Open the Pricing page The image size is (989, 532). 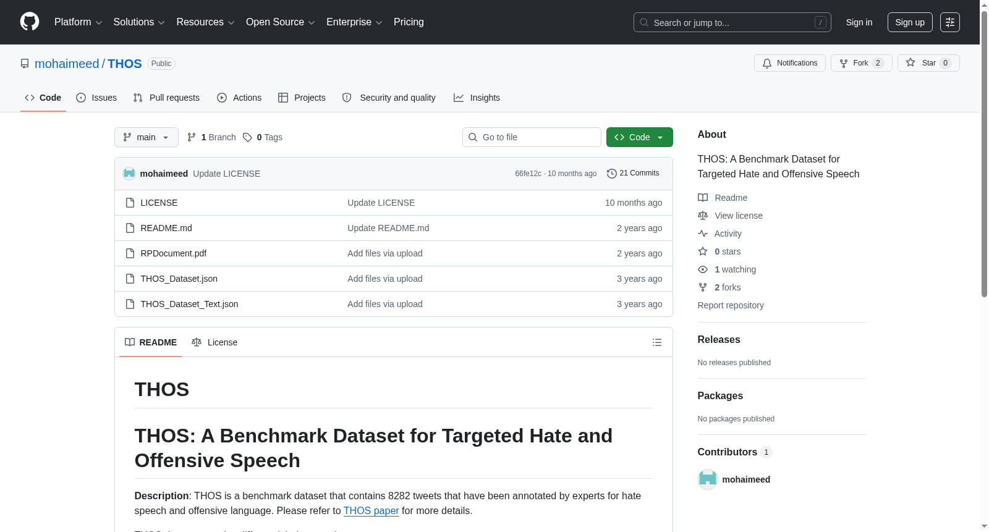click(409, 22)
